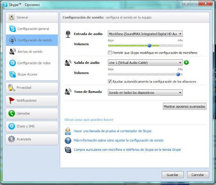Open the Avanzada section

tap(32, 139)
